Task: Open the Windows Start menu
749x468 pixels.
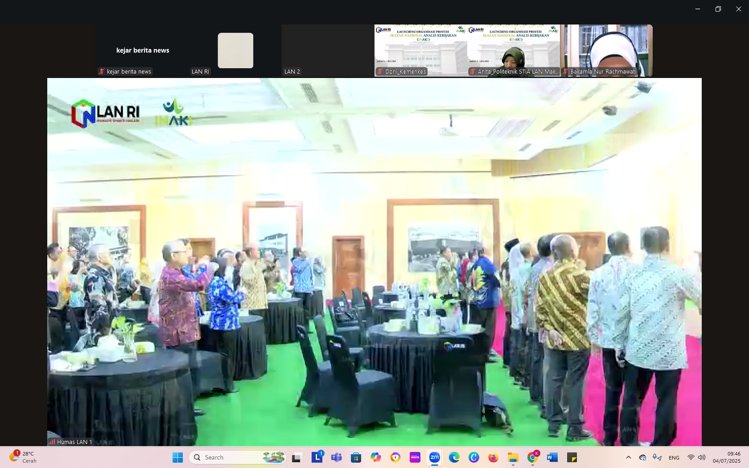Action: (177, 457)
